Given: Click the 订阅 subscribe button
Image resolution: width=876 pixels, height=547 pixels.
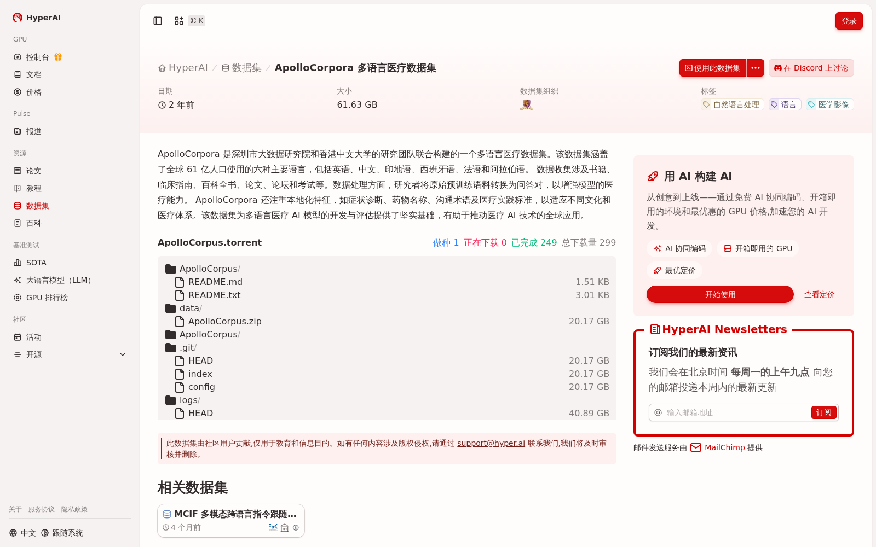Looking at the screenshot, I should [x=824, y=412].
